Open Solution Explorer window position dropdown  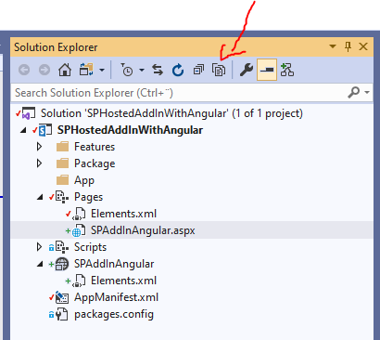[x=333, y=46]
